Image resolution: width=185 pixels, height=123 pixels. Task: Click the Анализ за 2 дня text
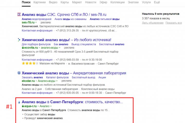(x=32, y=89)
